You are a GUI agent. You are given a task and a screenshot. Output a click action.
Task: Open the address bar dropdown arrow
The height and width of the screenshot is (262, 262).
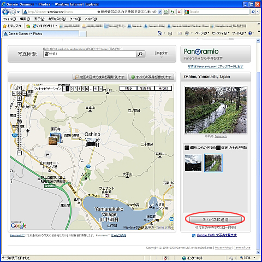tap(159, 12)
